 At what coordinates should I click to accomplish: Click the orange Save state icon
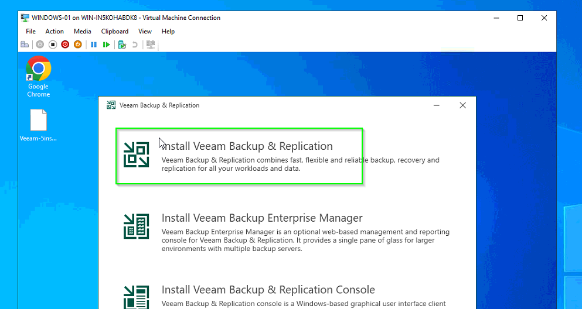point(77,45)
